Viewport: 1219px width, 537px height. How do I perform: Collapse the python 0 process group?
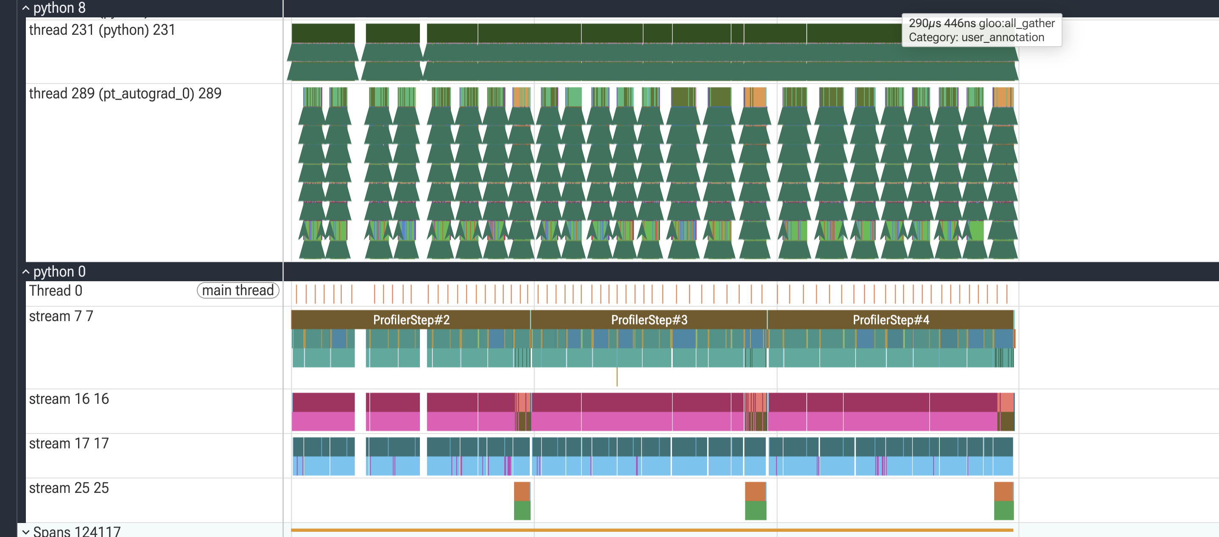pyautogui.click(x=25, y=271)
